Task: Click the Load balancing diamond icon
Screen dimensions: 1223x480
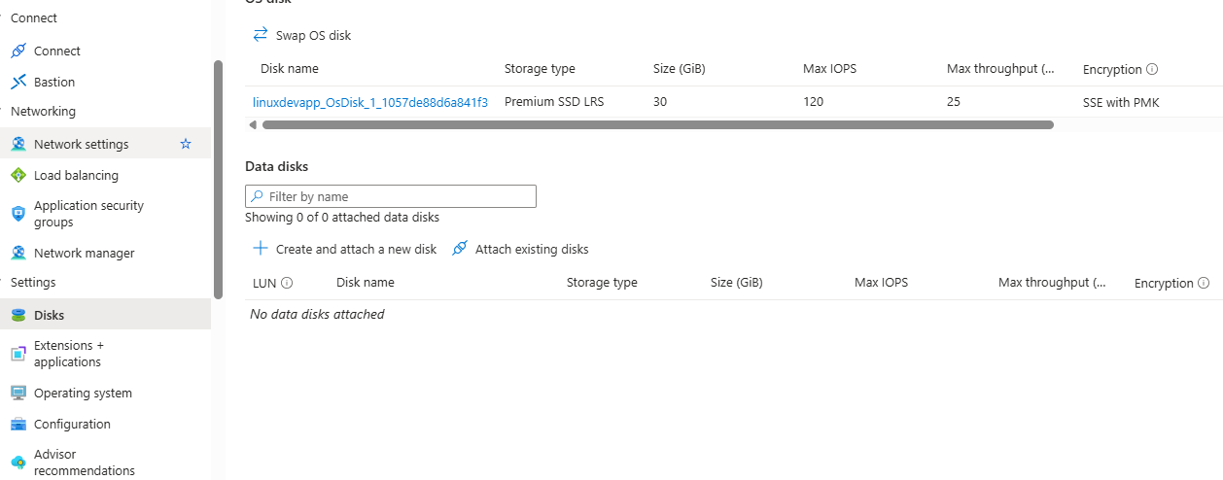Action: click(17, 175)
